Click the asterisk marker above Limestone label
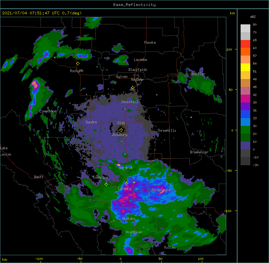 tap(48, 108)
